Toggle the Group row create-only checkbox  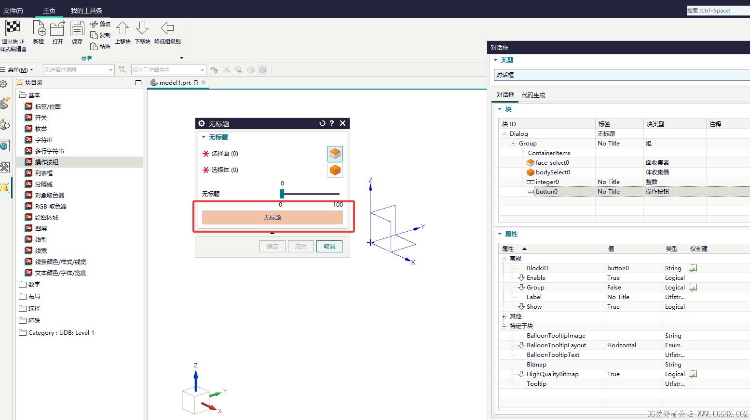[x=693, y=288]
